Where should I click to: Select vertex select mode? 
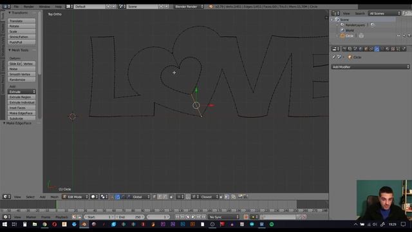click(x=154, y=197)
